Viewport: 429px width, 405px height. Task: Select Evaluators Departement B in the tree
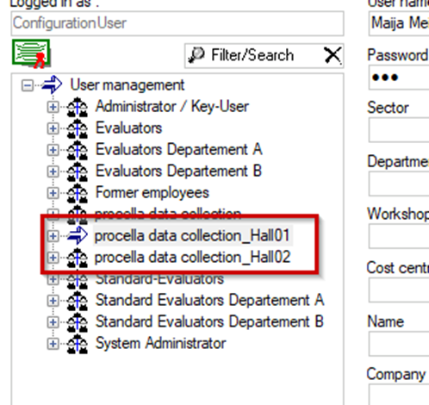coord(178,171)
